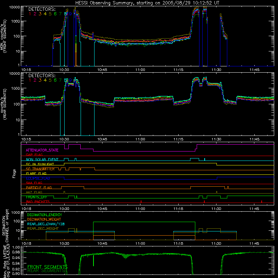Select the REAR_DEC_WEIGHT legend entry
Screen dimensions: 278x278
pos(43,229)
